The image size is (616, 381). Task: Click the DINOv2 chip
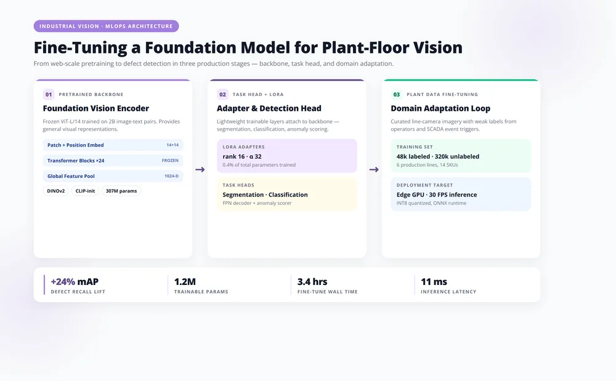pos(56,191)
